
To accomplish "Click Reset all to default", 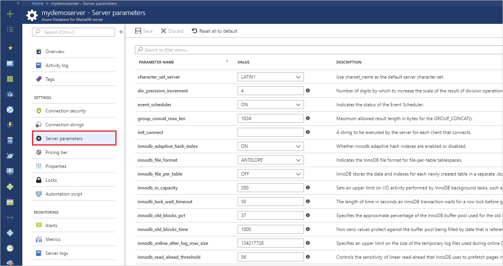I will 214,31.
